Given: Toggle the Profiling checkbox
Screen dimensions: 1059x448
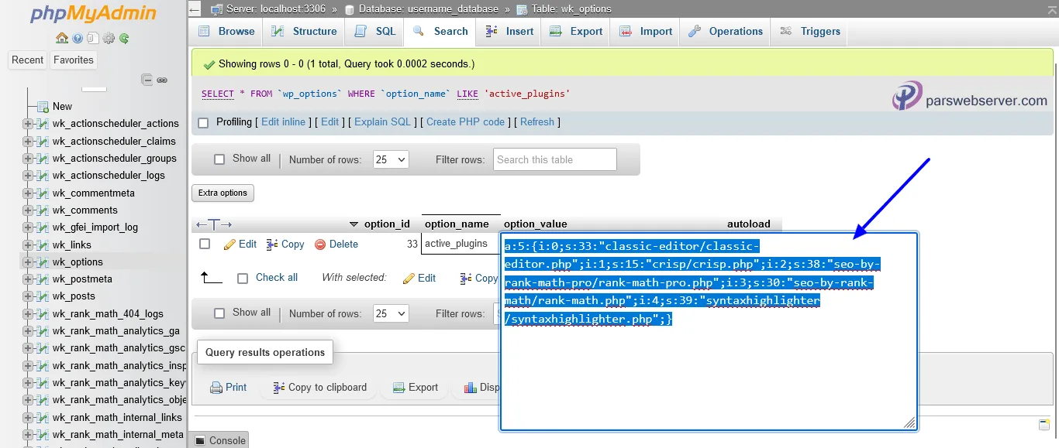Looking at the screenshot, I should (204, 122).
